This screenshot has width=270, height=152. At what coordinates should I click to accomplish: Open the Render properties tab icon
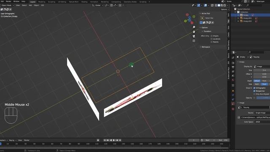tap(233, 63)
